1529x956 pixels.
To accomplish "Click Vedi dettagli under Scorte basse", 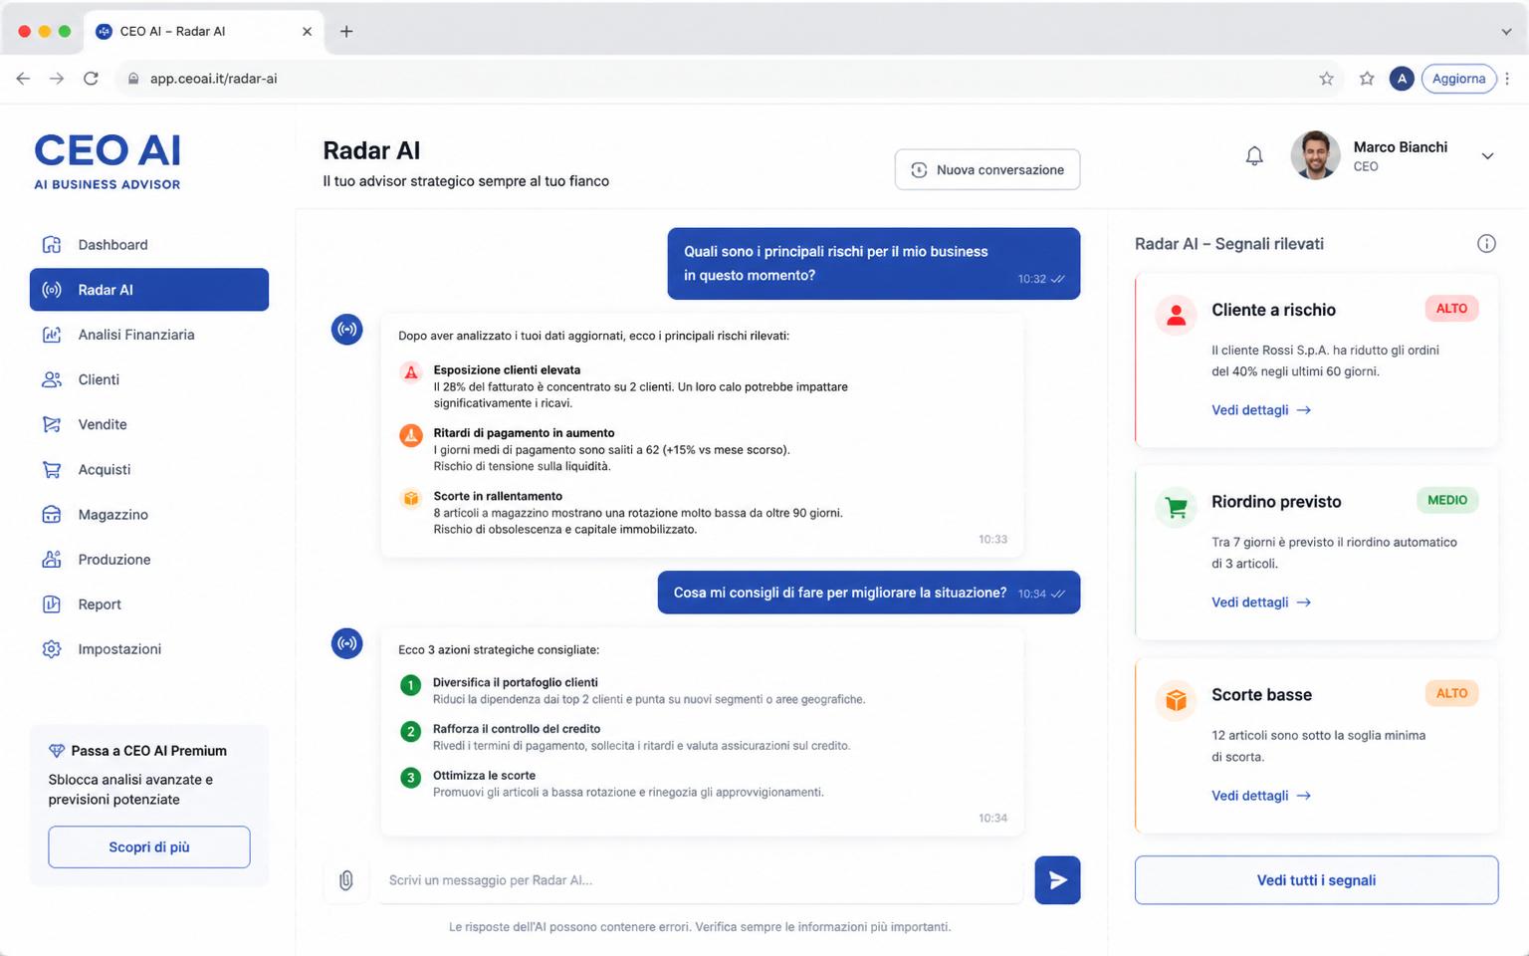I will (1261, 796).
